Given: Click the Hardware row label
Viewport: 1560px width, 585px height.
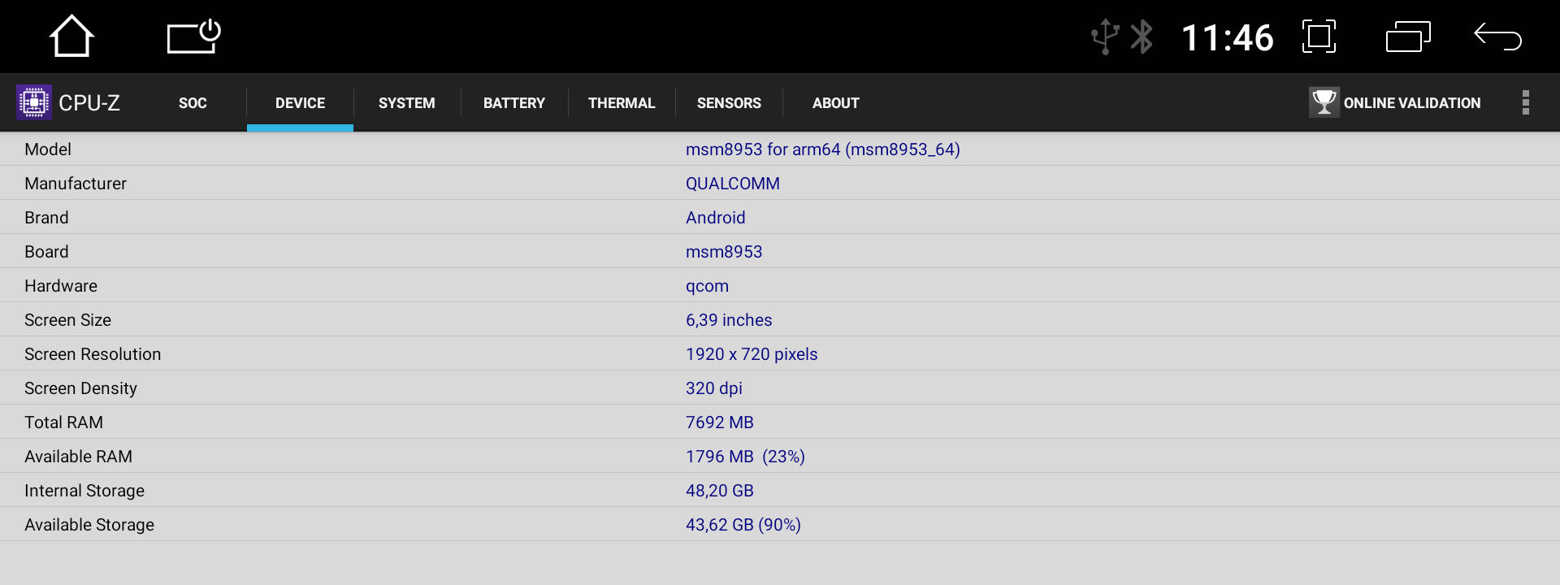Looking at the screenshot, I should 61,286.
